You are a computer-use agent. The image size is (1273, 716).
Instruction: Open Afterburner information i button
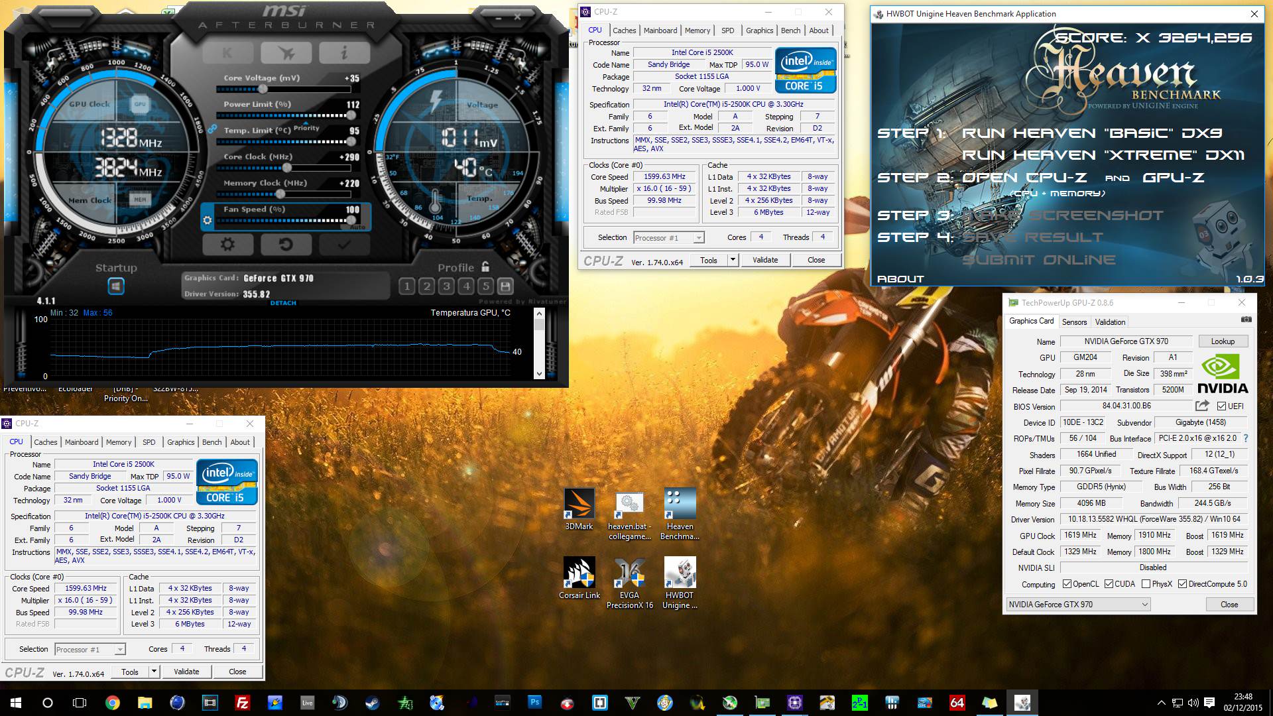pyautogui.click(x=344, y=52)
